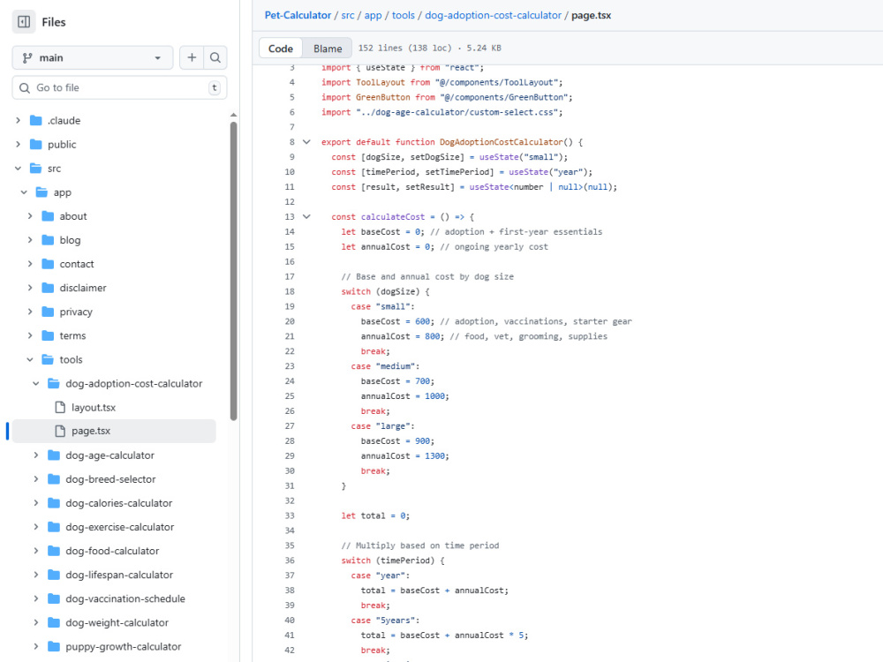This screenshot has width=883, height=662.
Task: Click the add file plus icon
Action: click(192, 57)
